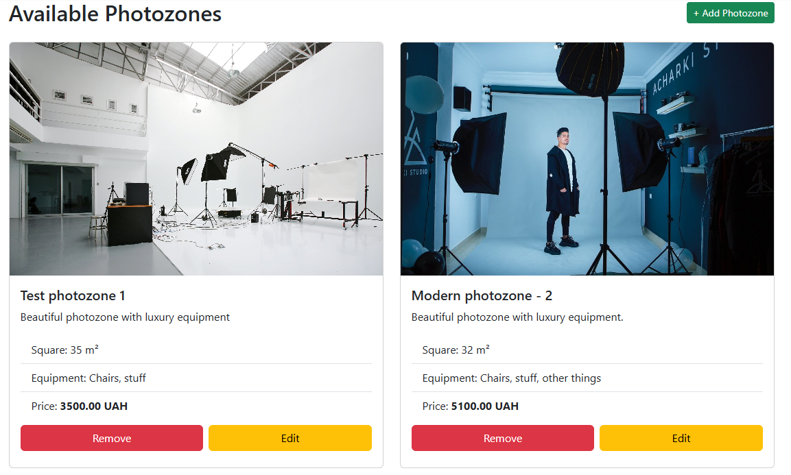Open the blue studio photo with man

(x=587, y=159)
